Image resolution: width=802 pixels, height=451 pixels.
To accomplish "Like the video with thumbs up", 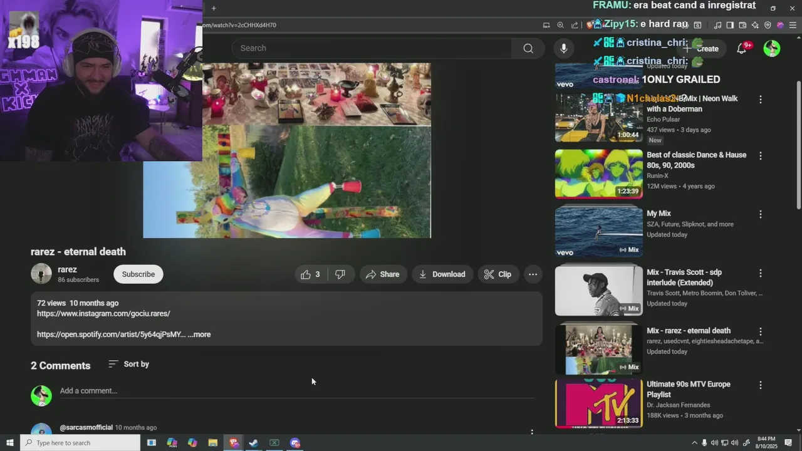I will click(311, 274).
